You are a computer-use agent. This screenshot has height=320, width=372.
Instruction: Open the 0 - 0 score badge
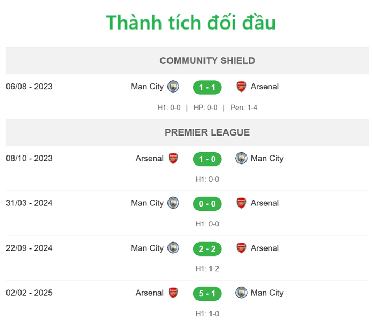[207, 204]
